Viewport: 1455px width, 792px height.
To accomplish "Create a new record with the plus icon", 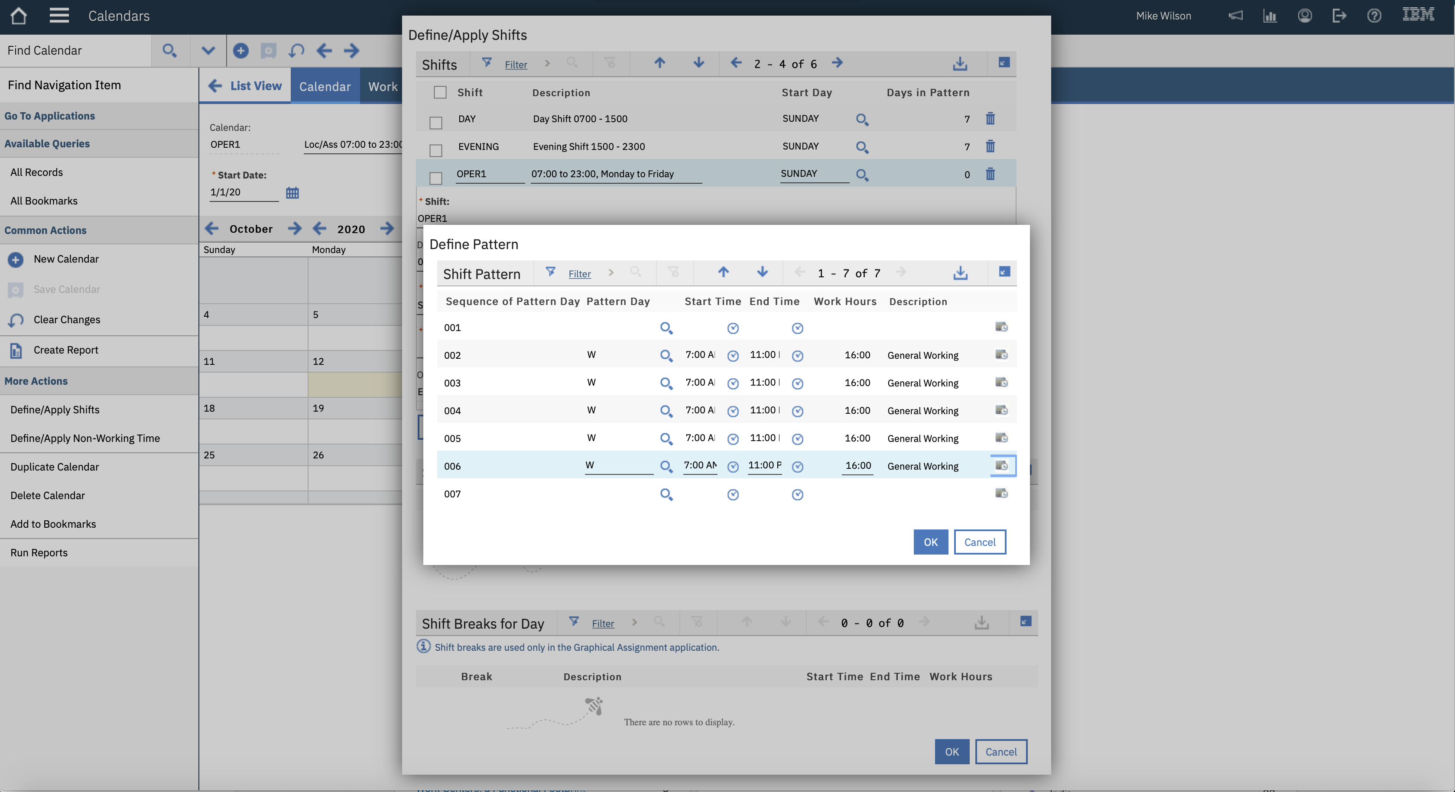I will click(240, 50).
